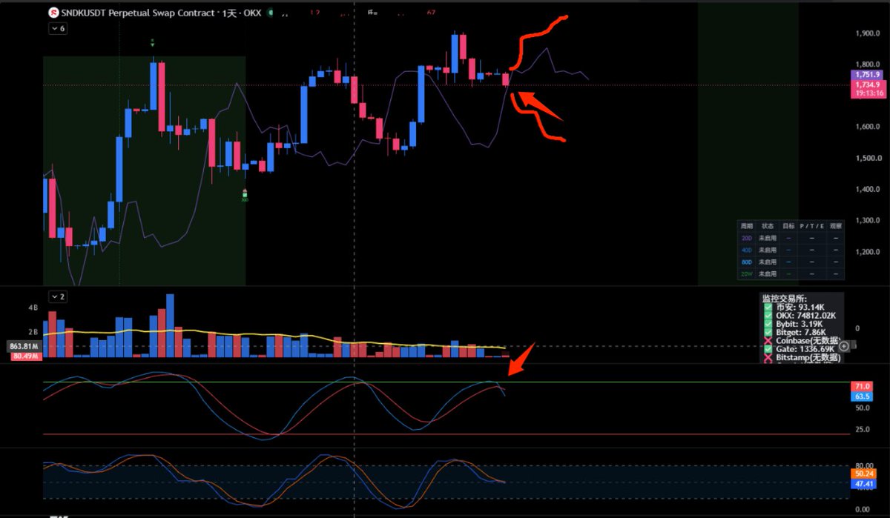Click the 1,500.0 price axis label

pyautogui.click(x=867, y=159)
